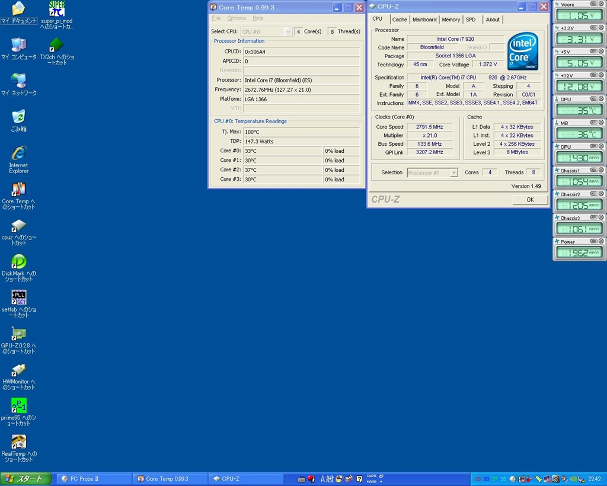This screenshot has height=486, width=607.
Task: Open settings icon on Chassis1 fan widget
Action: pos(592,170)
